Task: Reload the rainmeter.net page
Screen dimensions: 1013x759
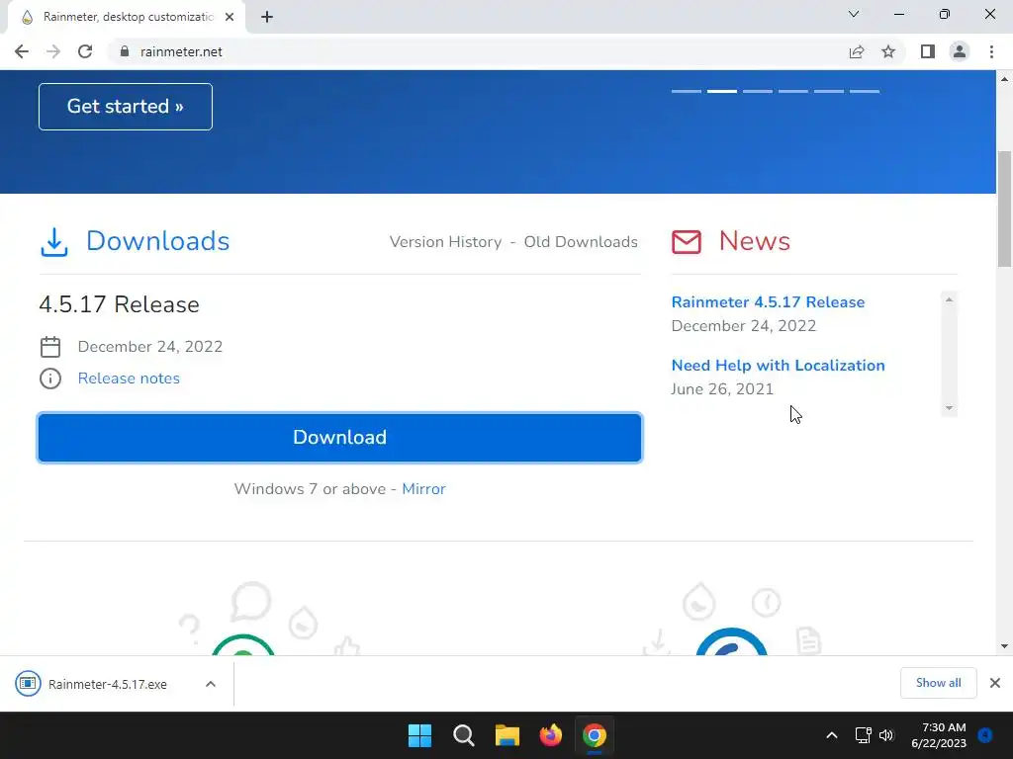Action: (x=85, y=51)
